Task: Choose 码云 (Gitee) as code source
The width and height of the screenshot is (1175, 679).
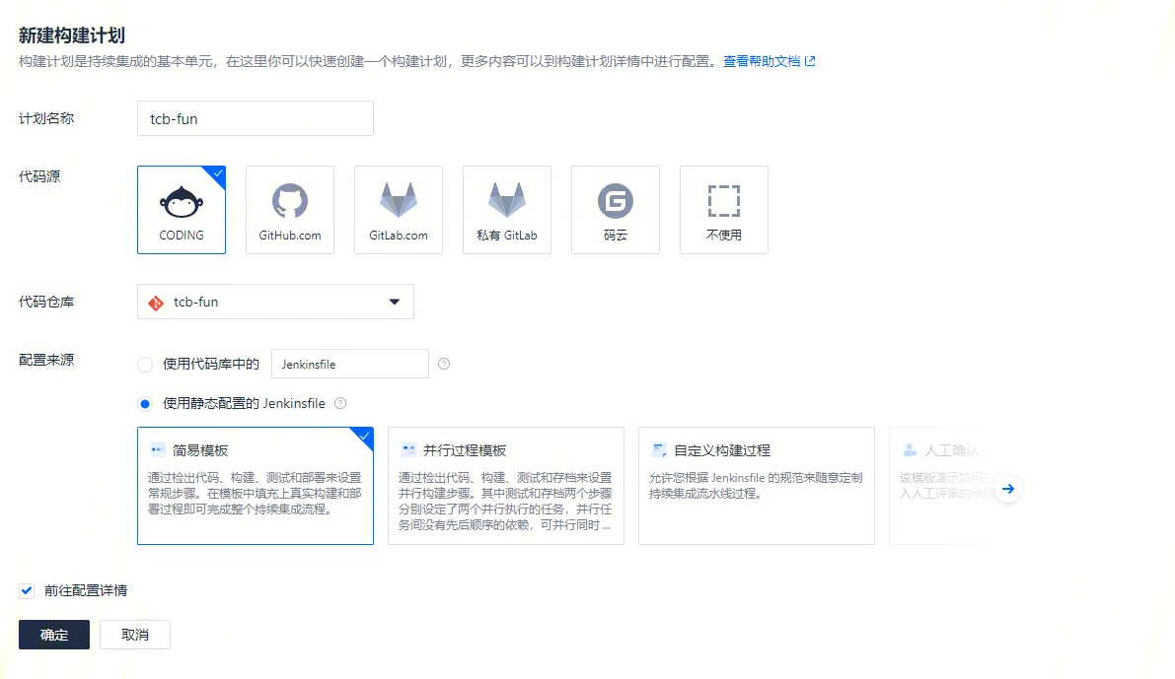Action: coord(616,210)
